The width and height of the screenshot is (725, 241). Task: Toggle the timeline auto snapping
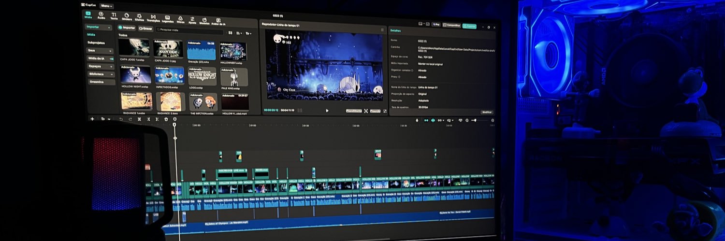point(434,120)
